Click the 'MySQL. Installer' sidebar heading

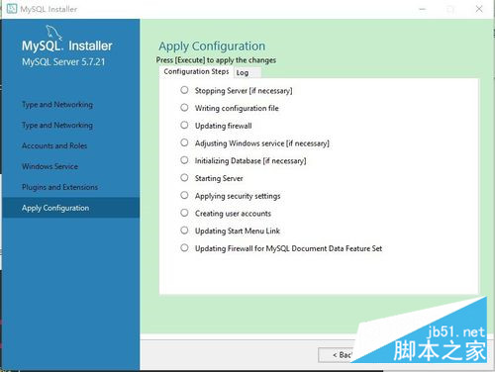coord(67,46)
